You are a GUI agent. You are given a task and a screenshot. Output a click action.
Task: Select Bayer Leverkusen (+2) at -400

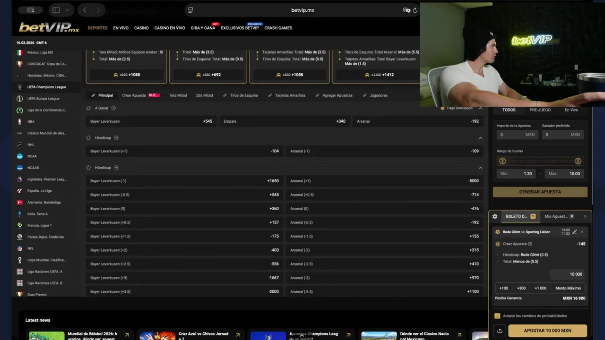tap(184, 250)
